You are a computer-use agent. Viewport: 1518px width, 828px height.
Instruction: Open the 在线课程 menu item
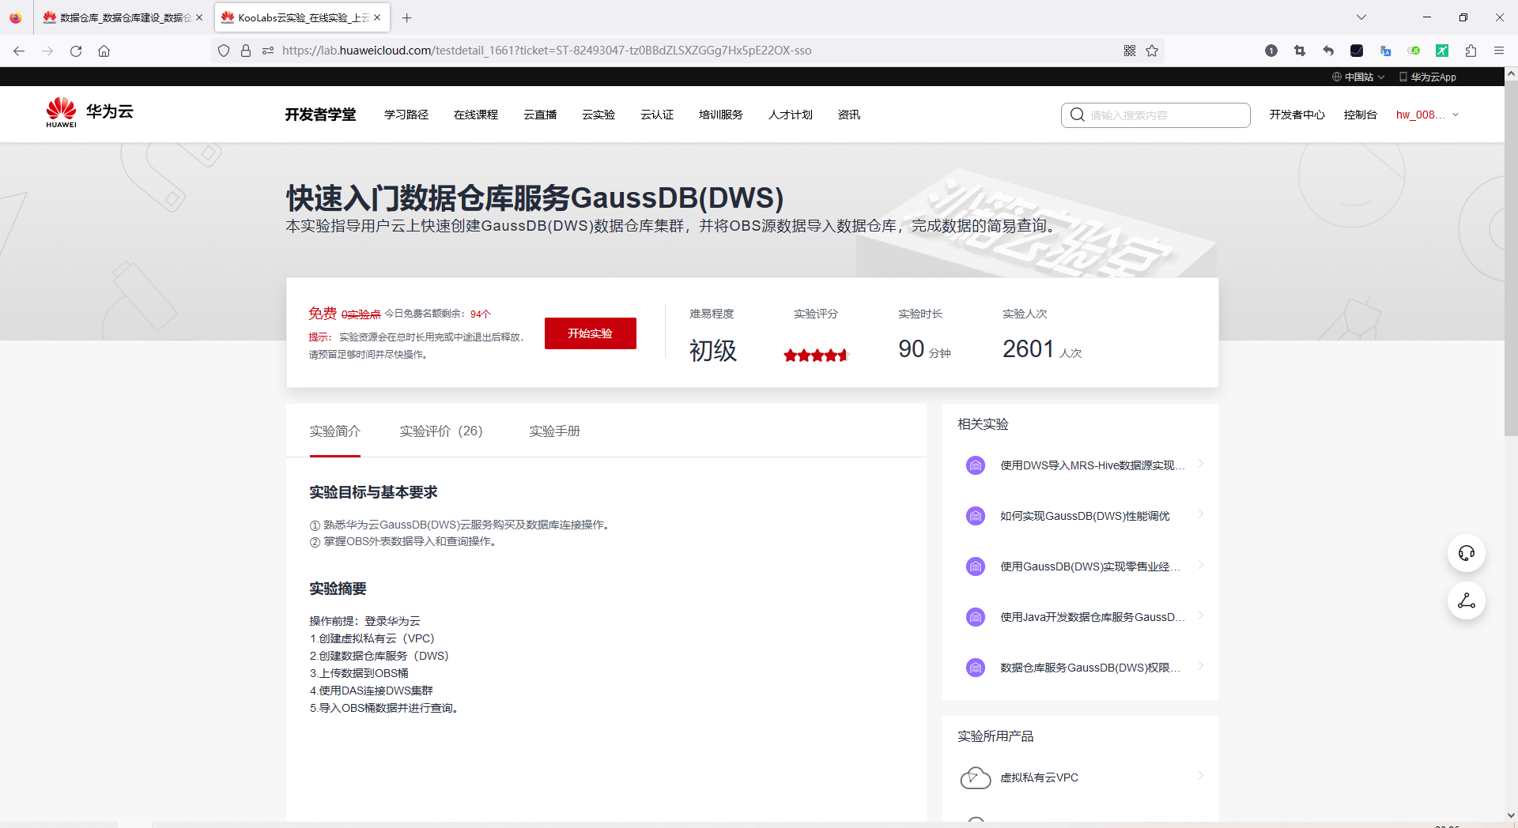tap(475, 115)
